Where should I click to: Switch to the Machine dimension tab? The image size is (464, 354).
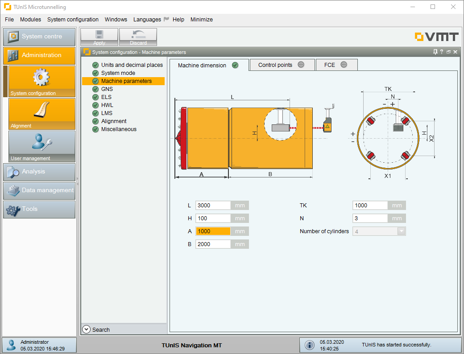tap(209, 66)
